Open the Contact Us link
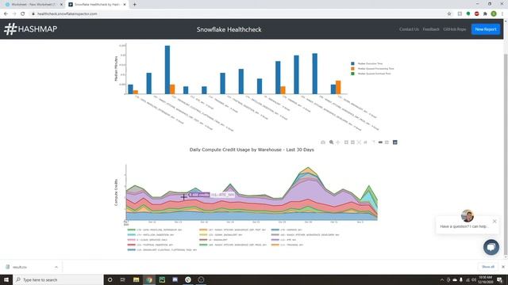The width and height of the screenshot is (508, 285). pos(409,29)
